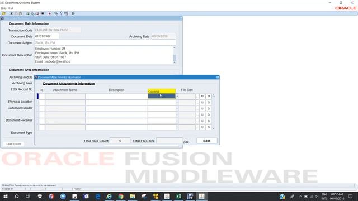Open the category dropdown in third attachment row
Viewport: 358px width, 201px height.
(x=177, y=109)
